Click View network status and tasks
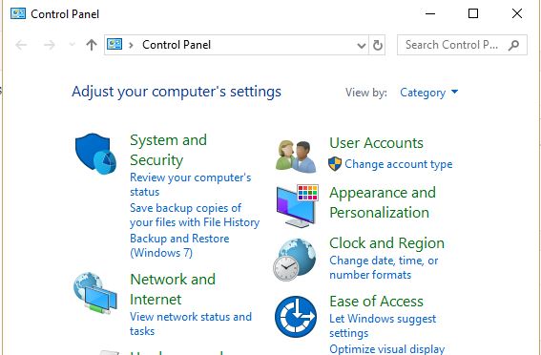Screen dimensions: 541x355 point(191,324)
